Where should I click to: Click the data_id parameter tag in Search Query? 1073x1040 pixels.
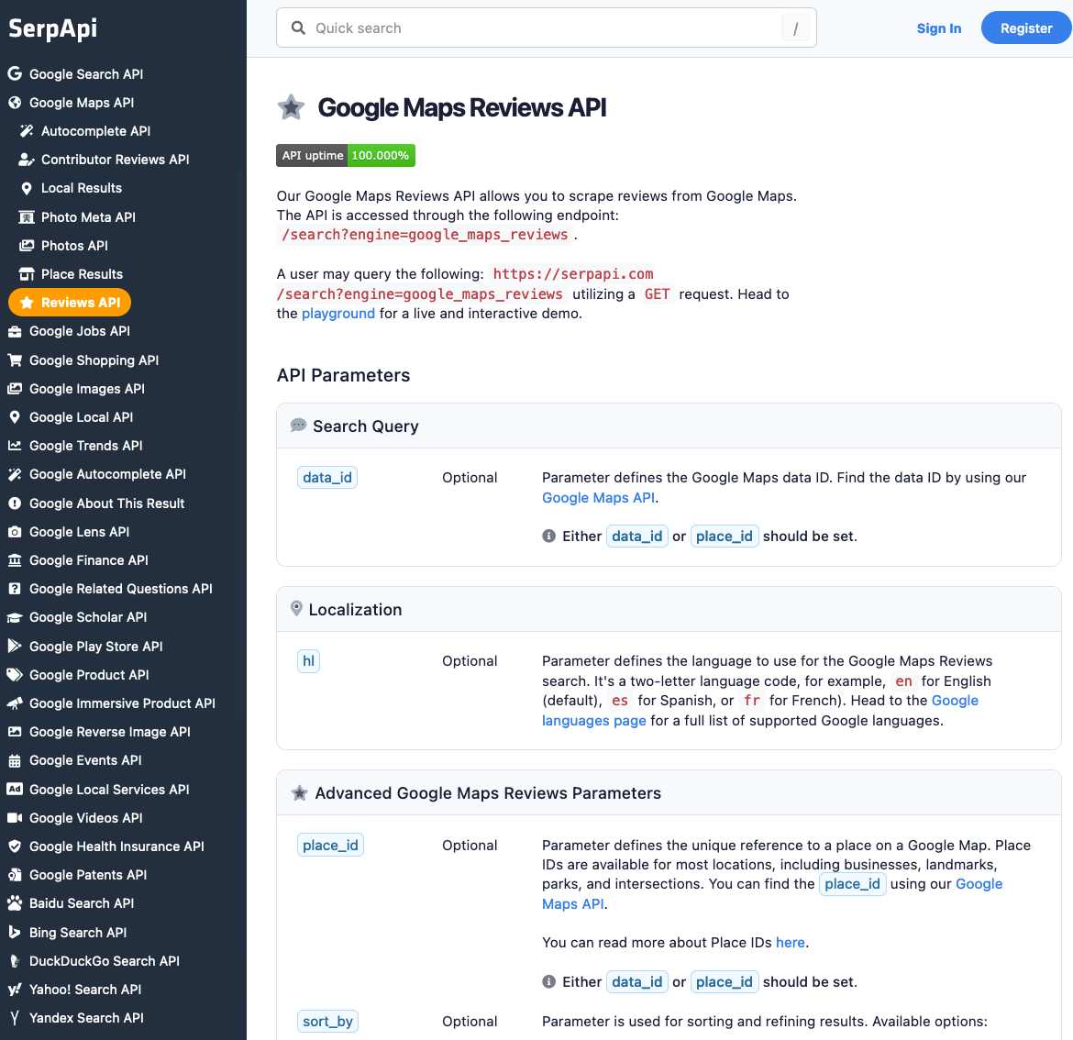327,478
